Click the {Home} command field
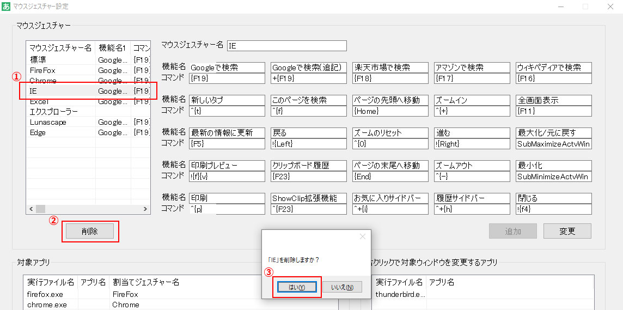623x310 pixels. pos(390,111)
